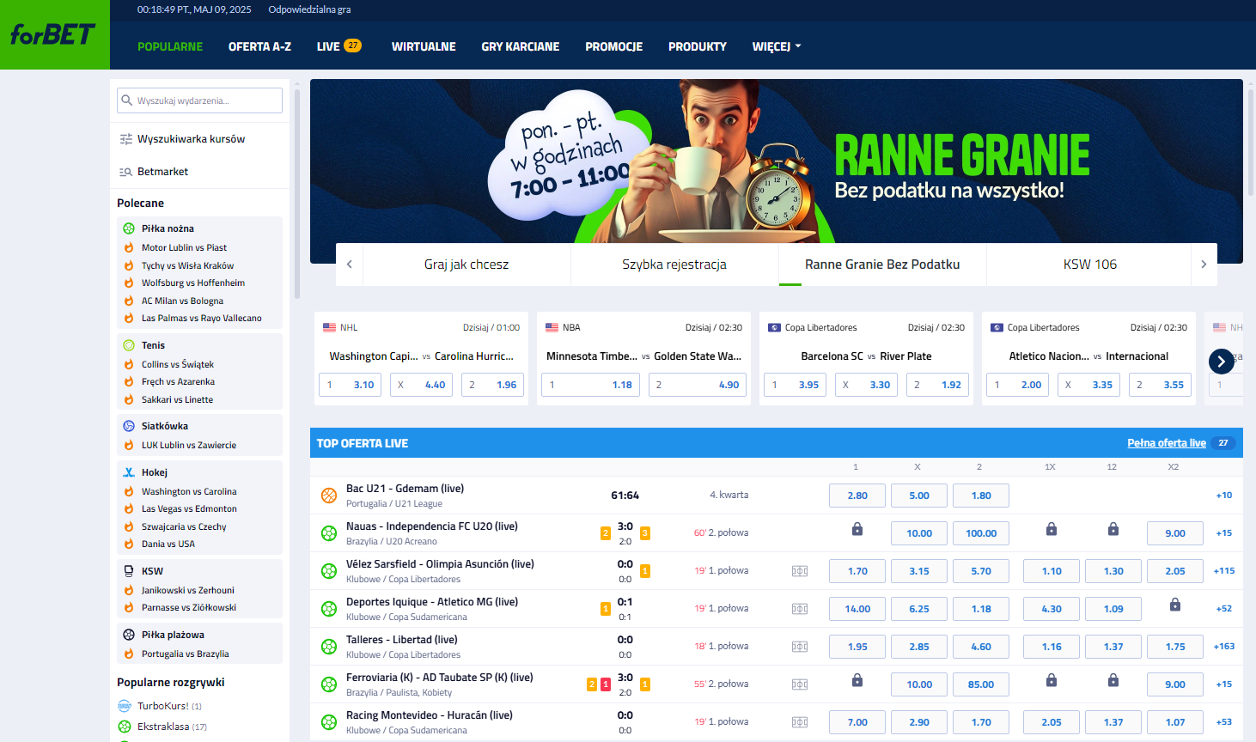Open Portugalia vs Brazylia match
Screen dimensions: 1256x742
pos(186,654)
